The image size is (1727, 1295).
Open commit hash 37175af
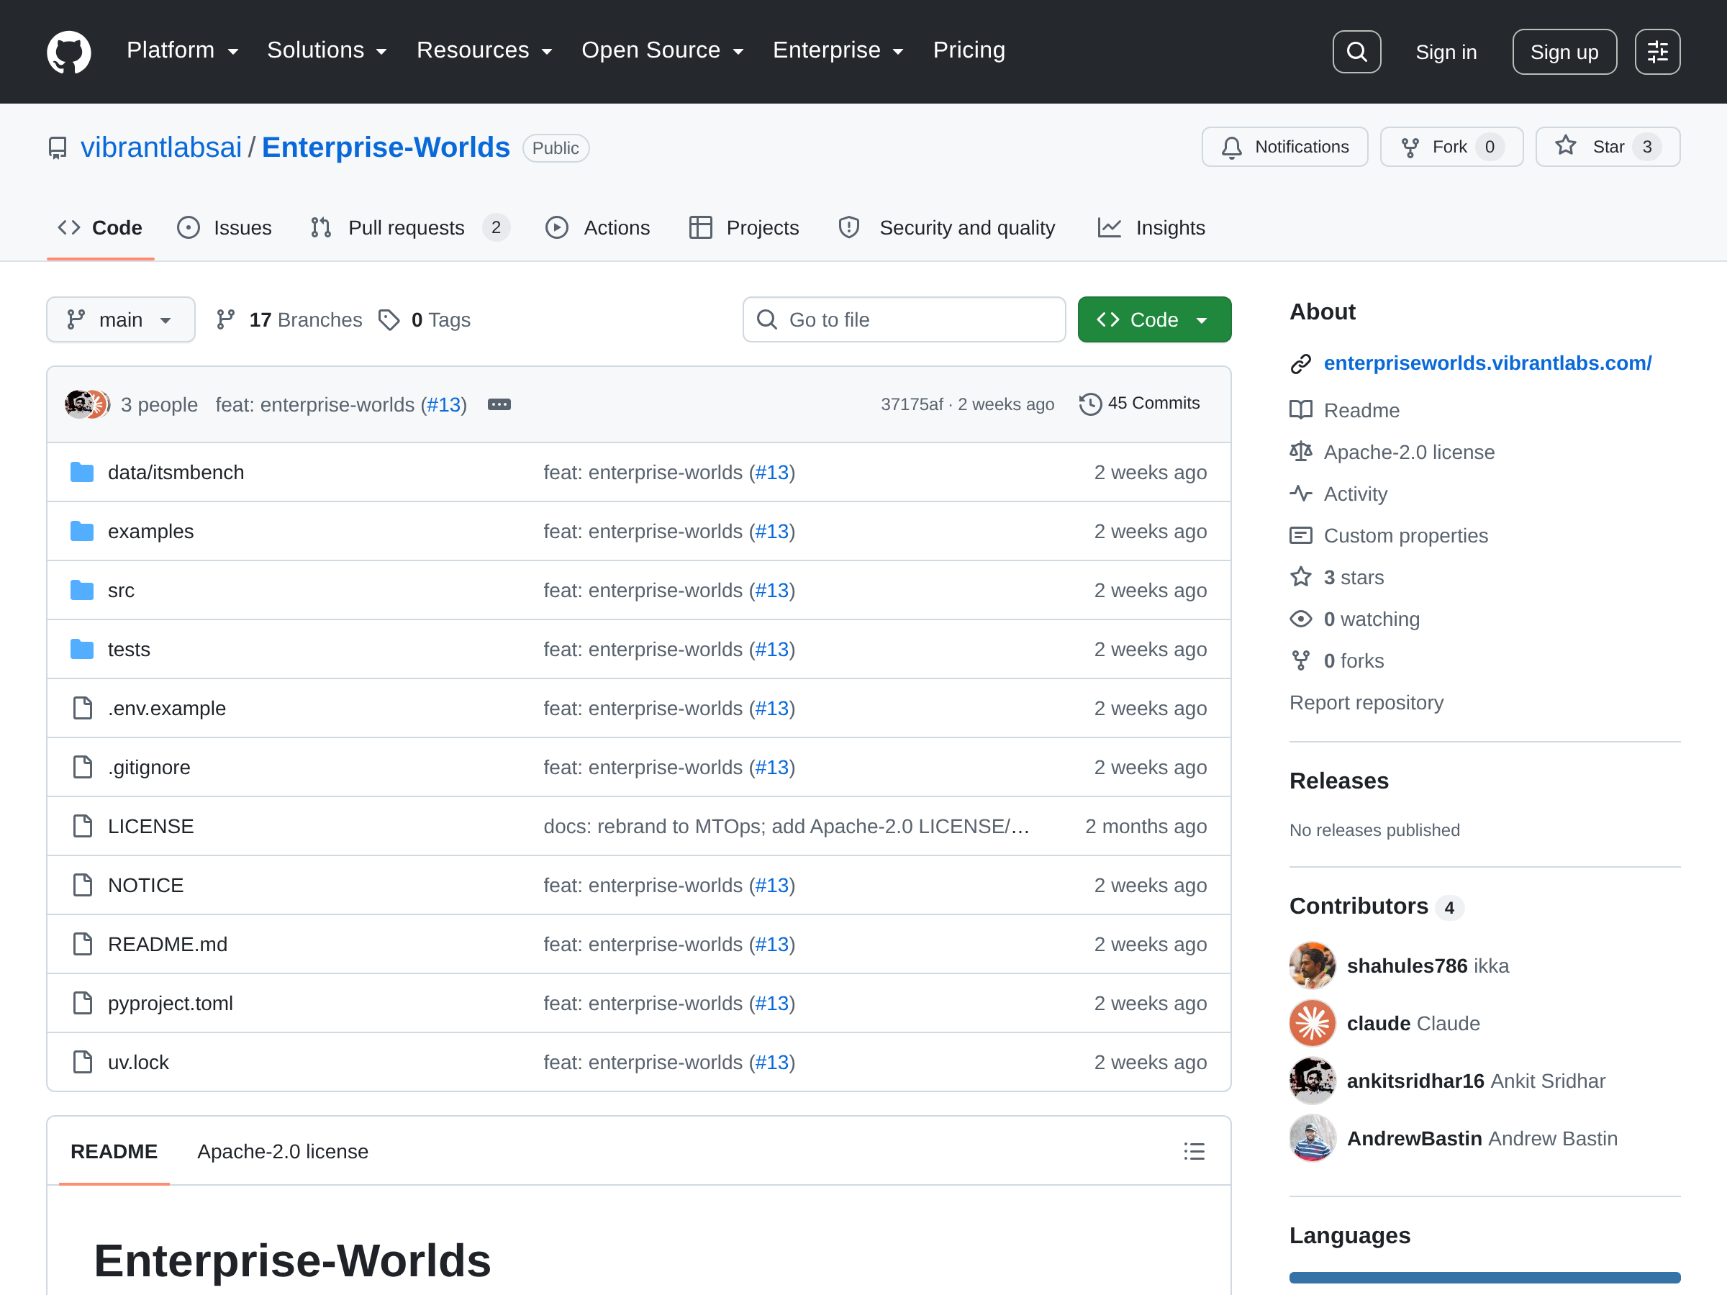[x=912, y=404]
